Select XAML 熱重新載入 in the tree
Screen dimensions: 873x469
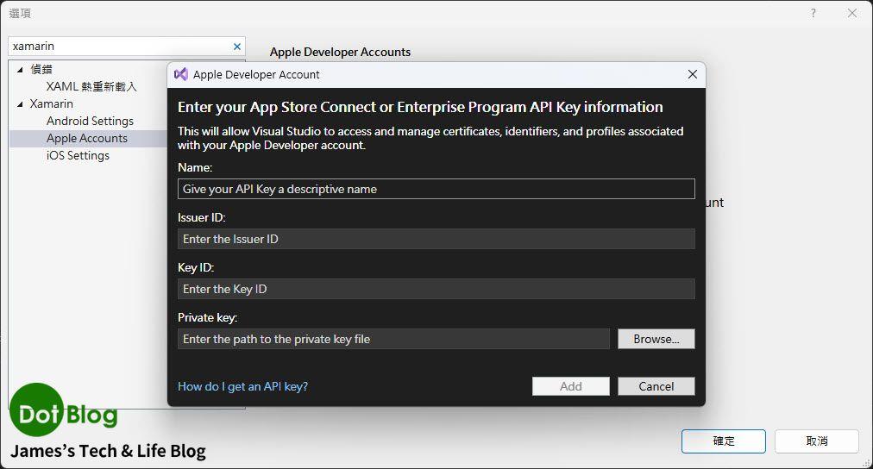91,86
